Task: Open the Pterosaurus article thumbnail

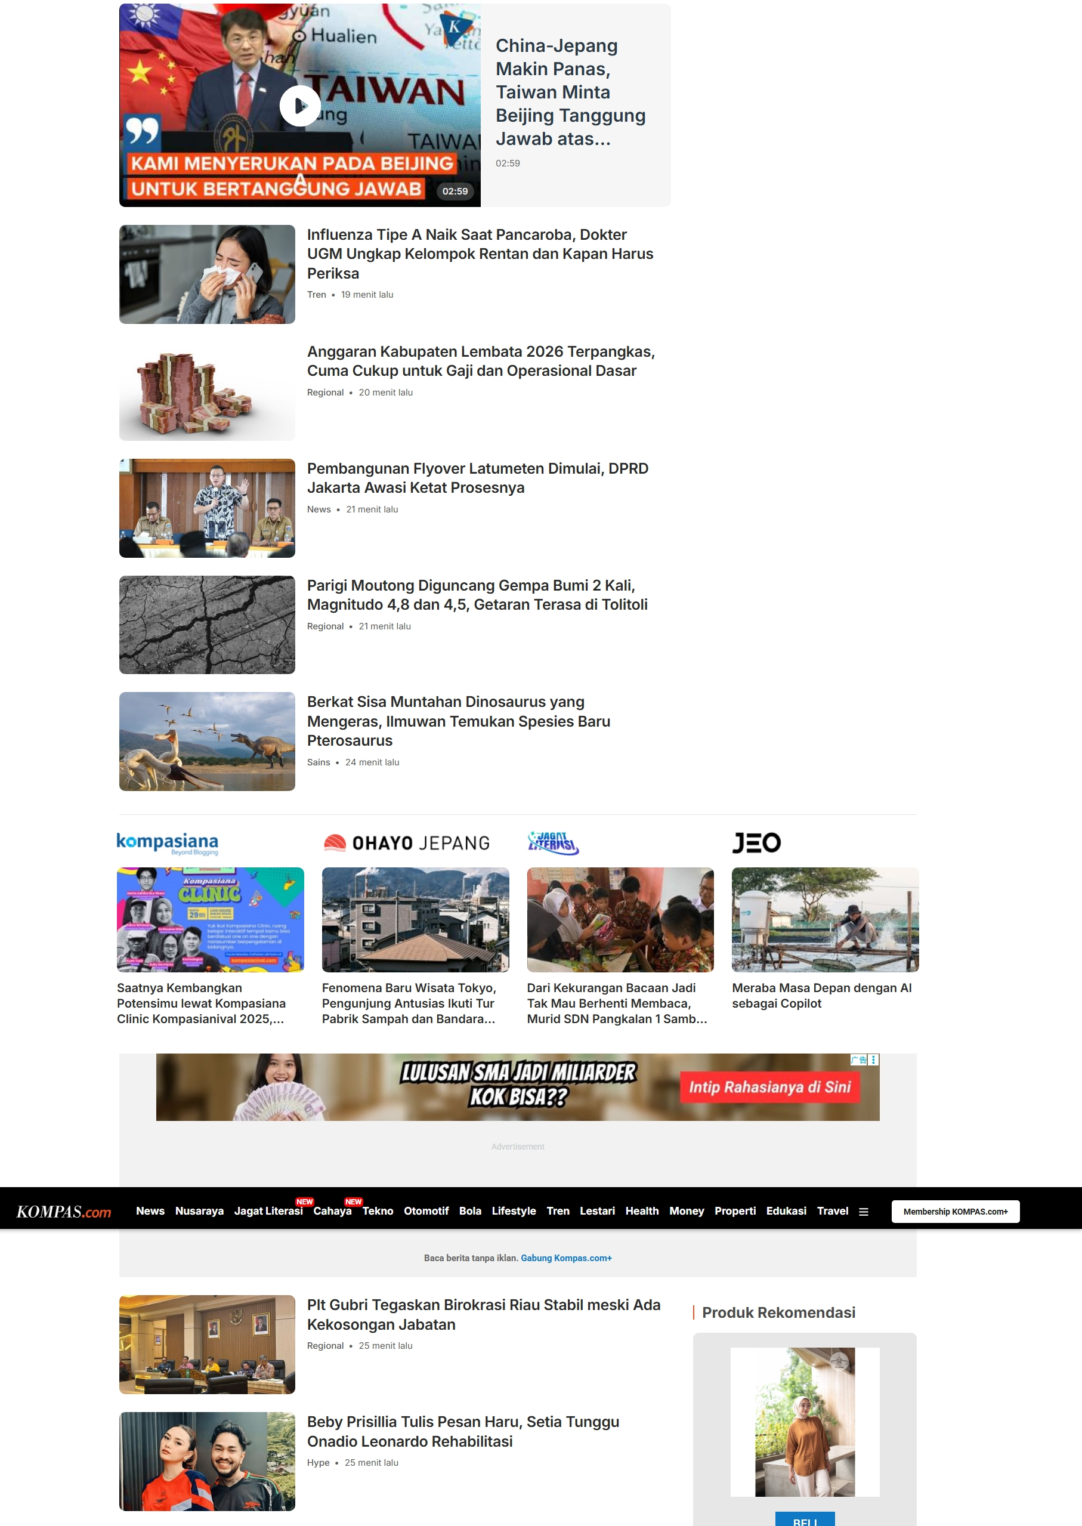Action: 207,741
